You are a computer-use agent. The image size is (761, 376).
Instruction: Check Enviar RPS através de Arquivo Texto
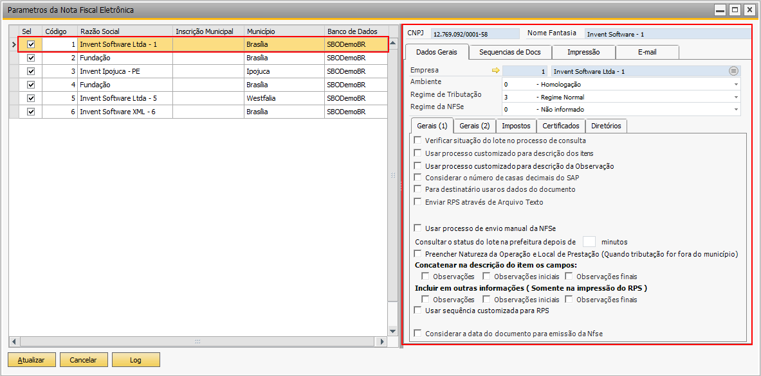(x=417, y=201)
